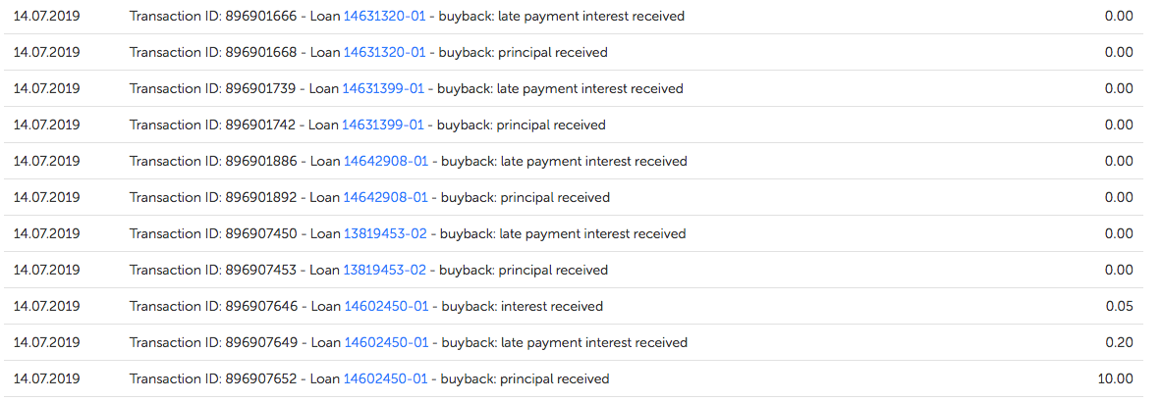View loan 13819453-02 from late payment interest row
Viewport: 1162px width, 402px height.
(384, 234)
